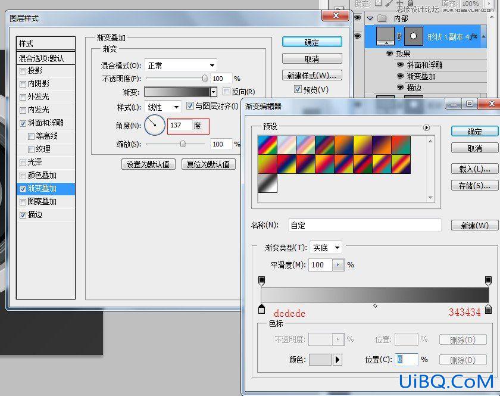Click 载入(L)... button
The image size is (500, 396).
tap(474, 169)
